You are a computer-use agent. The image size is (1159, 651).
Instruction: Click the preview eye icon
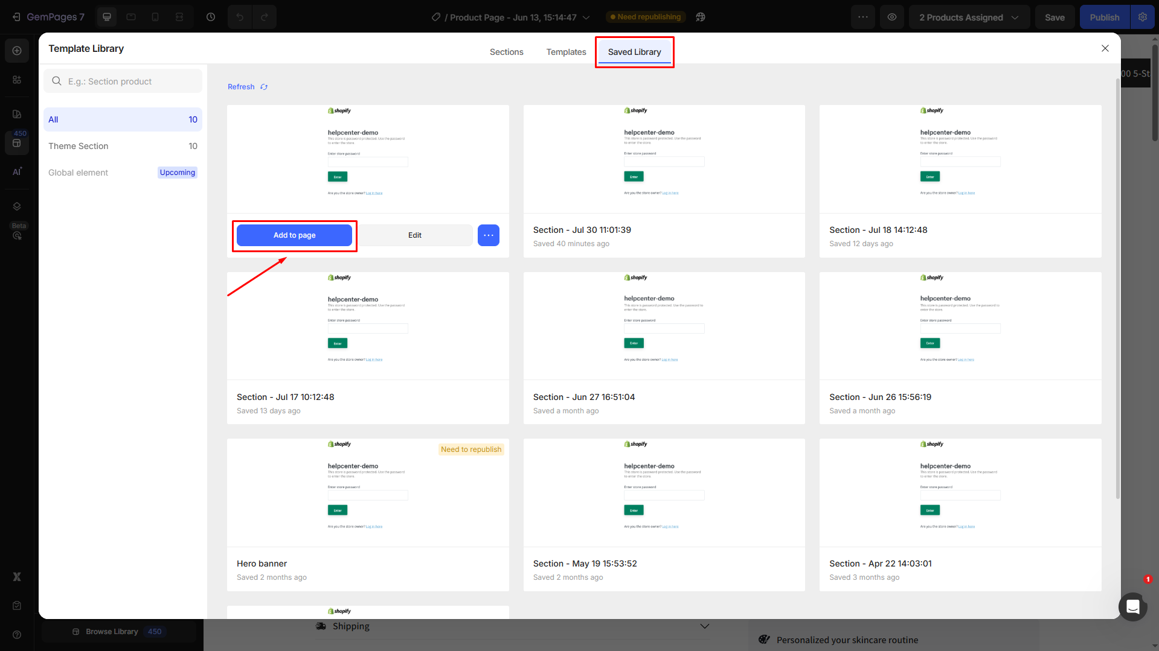pyautogui.click(x=892, y=17)
